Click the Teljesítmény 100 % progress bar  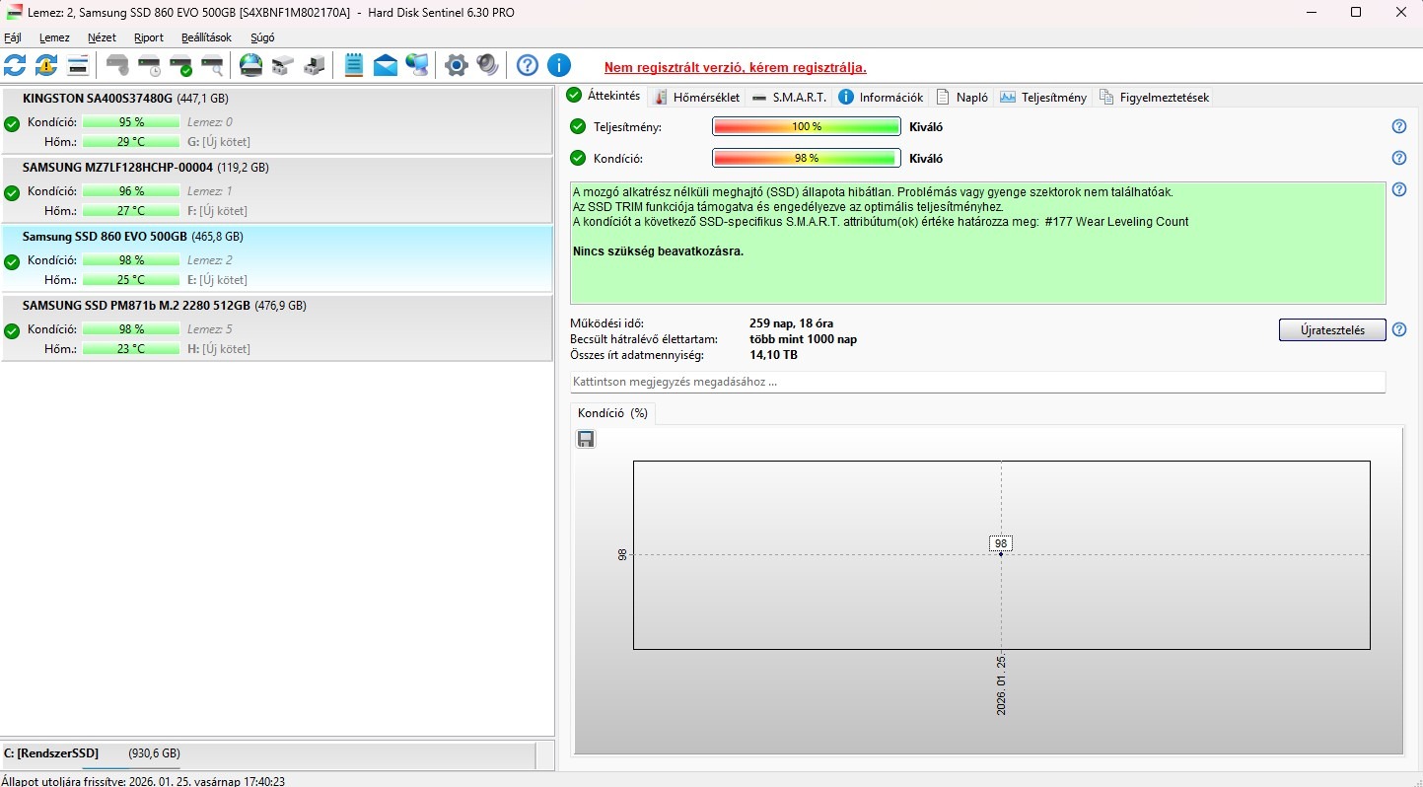(807, 126)
